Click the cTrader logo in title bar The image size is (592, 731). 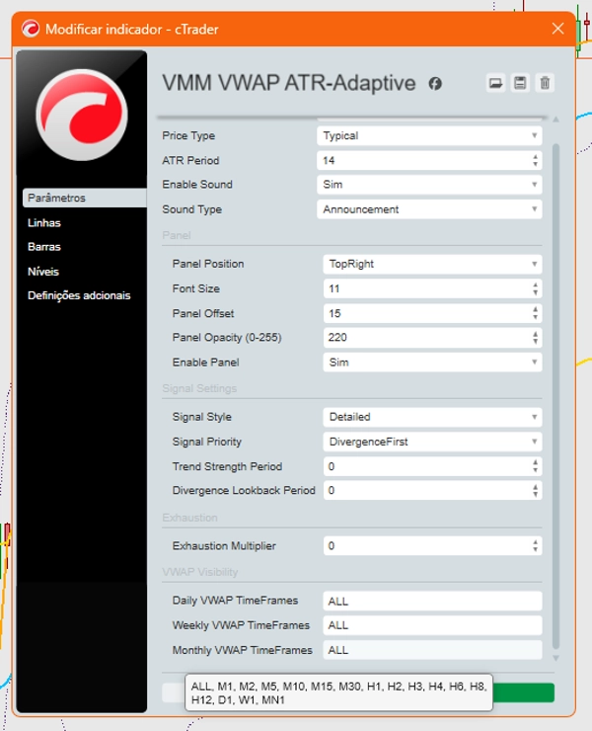tap(31, 29)
